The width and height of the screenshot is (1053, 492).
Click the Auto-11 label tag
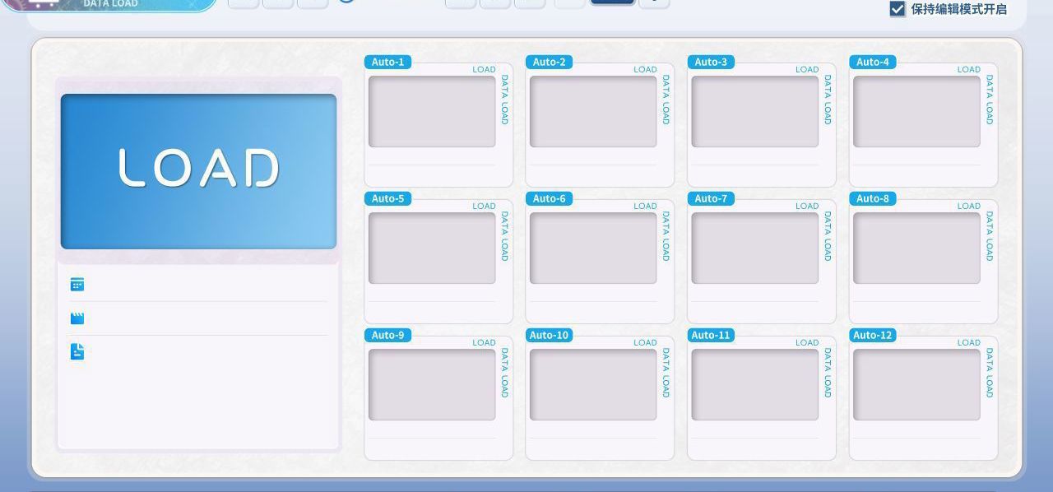click(x=711, y=335)
